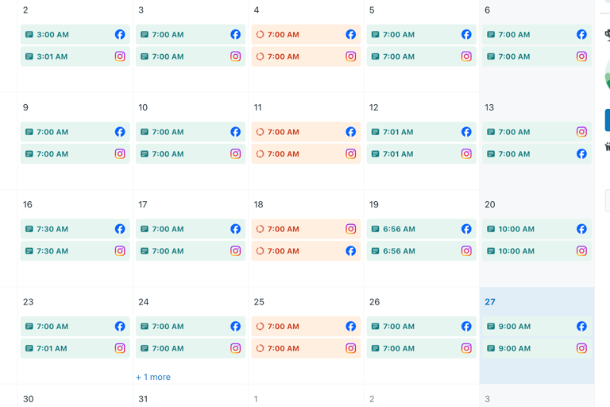610x407 pixels.
Task: Click post type icon on 6:56 AM Facebook post
Action: pos(375,229)
